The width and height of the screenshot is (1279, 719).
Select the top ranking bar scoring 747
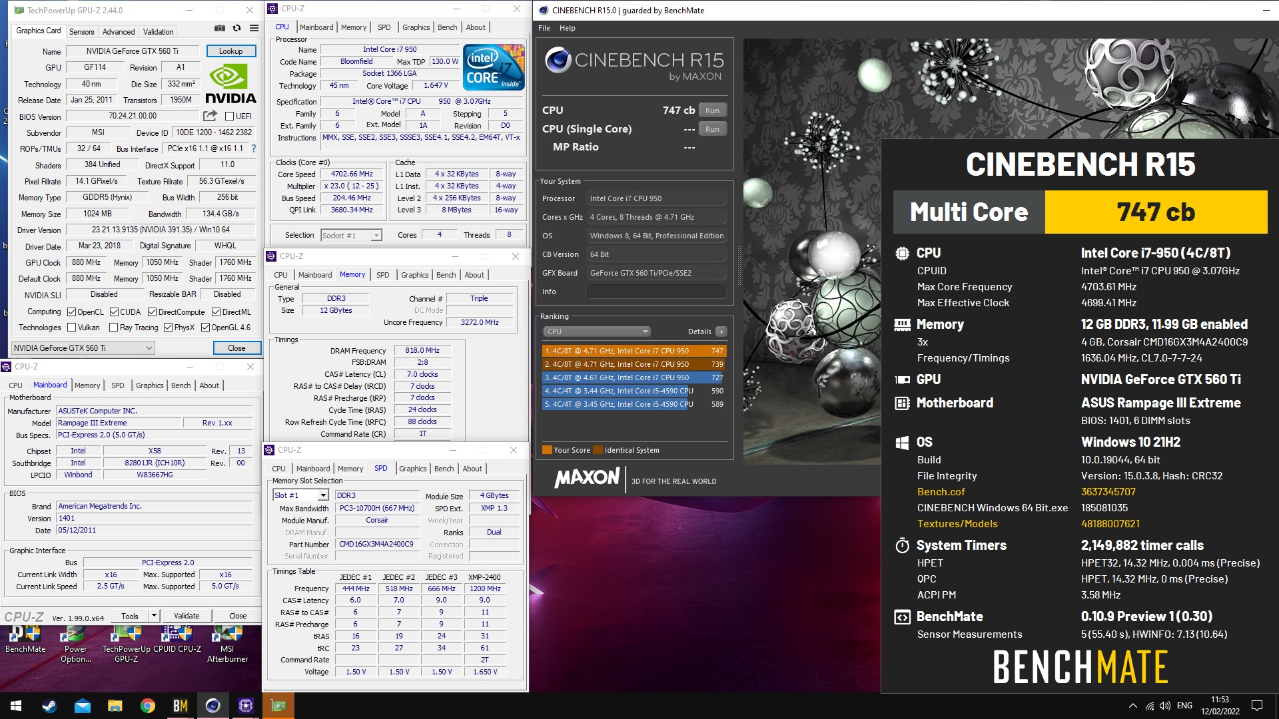(x=634, y=351)
